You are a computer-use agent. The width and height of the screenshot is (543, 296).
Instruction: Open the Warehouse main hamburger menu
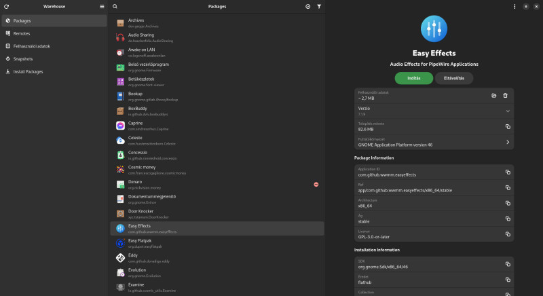(102, 7)
